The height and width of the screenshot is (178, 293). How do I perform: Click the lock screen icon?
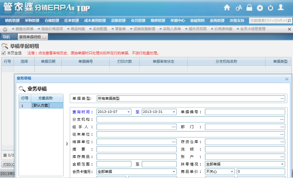click(x=249, y=8)
